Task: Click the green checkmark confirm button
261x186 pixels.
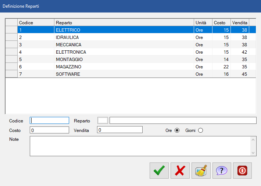Action: [x=159, y=171]
